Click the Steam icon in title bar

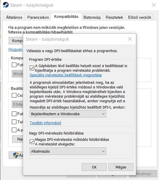click(x=6, y=5)
